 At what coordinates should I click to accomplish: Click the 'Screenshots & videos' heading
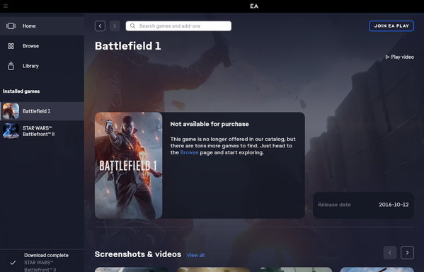click(x=138, y=254)
